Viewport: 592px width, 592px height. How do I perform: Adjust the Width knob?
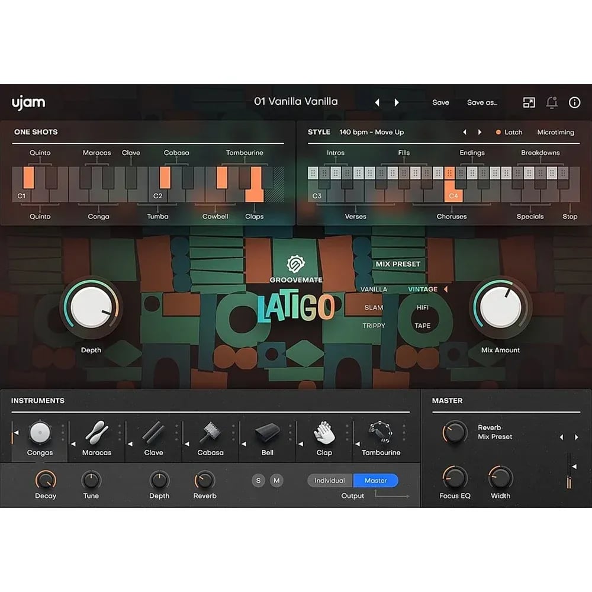[x=500, y=477]
